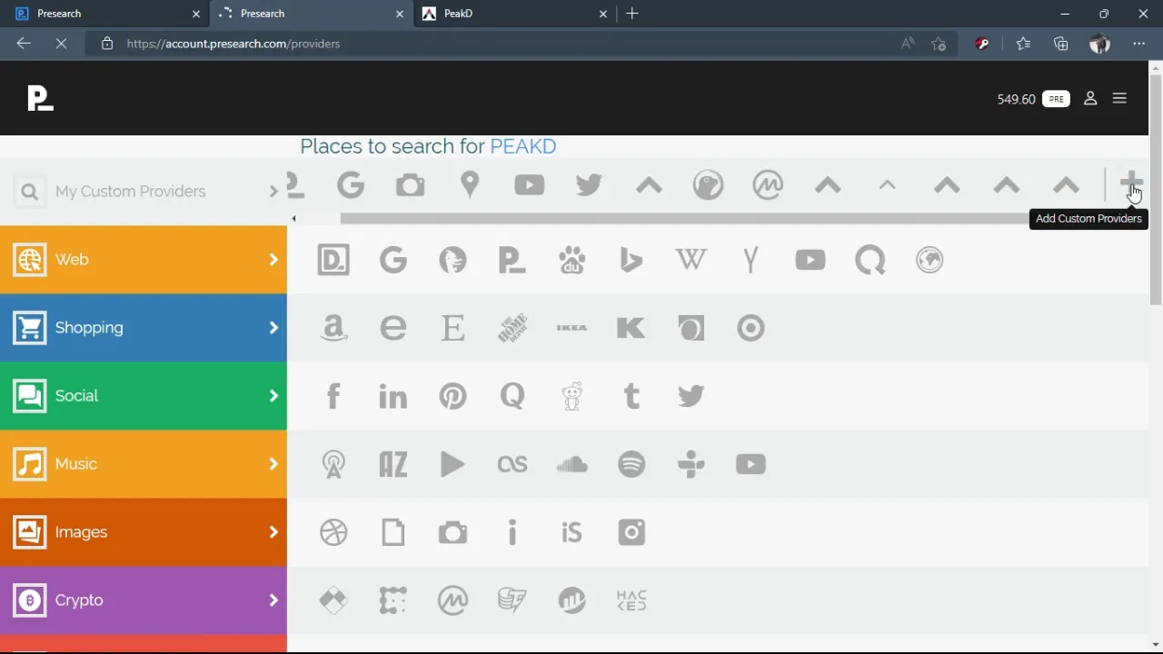1163x654 pixels.
Task: Click the Presearch logo in header
Action: (x=40, y=98)
